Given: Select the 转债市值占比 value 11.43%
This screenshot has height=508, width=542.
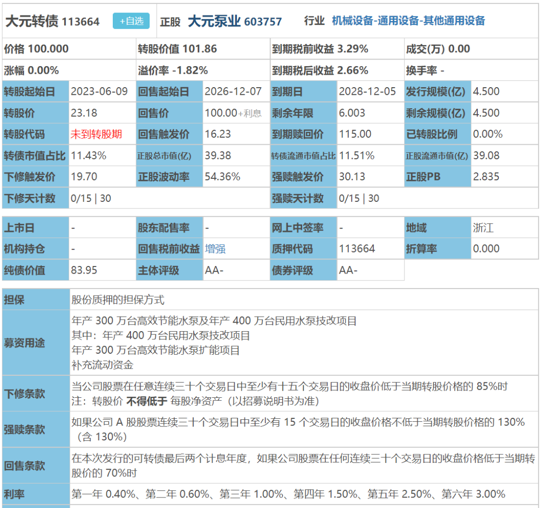Looking at the screenshot, I should tap(88, 156).
